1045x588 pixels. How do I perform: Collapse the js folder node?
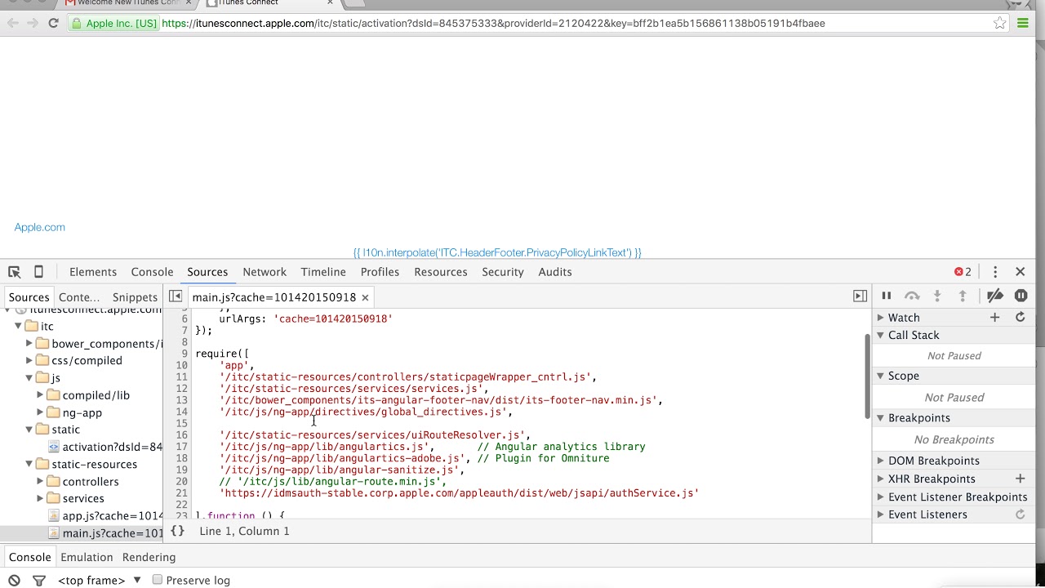point(29,377)
